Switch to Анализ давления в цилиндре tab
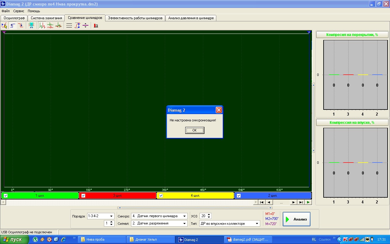This screenshot has height=244, width=390. point(191,18)
